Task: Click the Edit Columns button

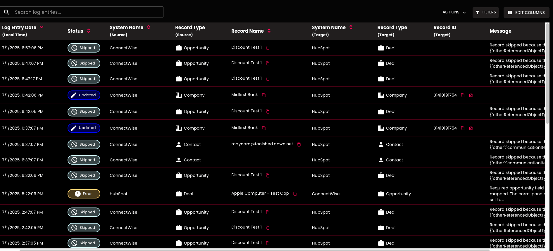Action: click(x=526, y=13)
